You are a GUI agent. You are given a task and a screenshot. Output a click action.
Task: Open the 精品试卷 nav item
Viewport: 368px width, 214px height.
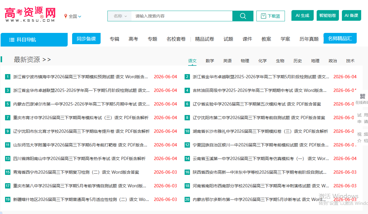click(x=204, y=39)
